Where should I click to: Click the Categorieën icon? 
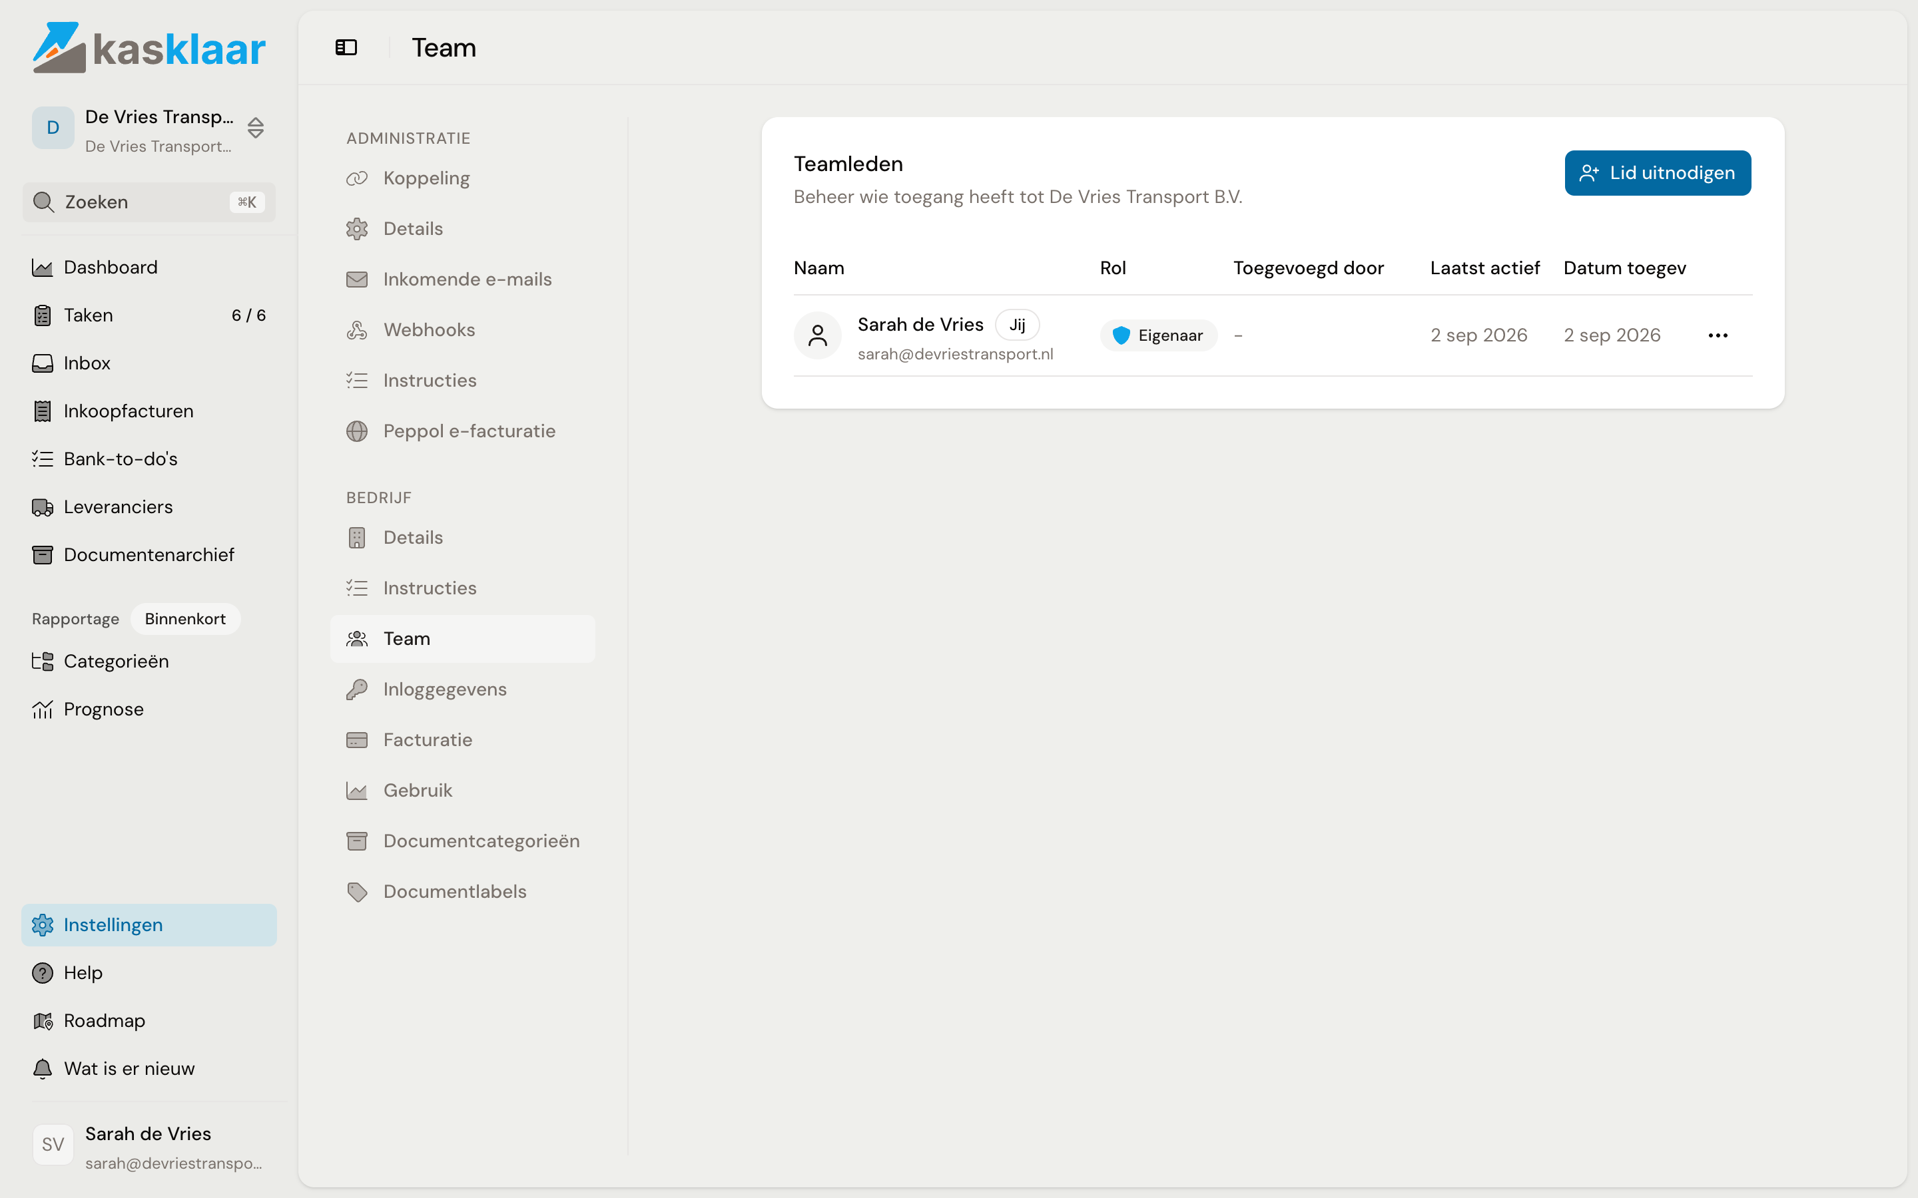pos(42,662)
